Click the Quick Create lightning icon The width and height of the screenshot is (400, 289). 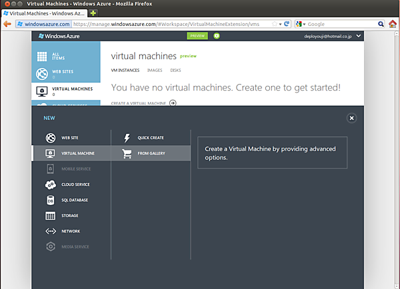pos(127,138)
